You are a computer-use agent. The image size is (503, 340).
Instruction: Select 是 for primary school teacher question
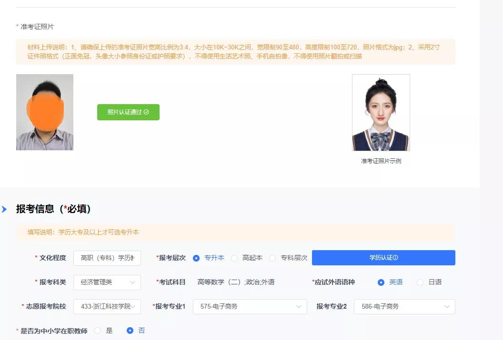pyautogui.click(x=98, y=330)
